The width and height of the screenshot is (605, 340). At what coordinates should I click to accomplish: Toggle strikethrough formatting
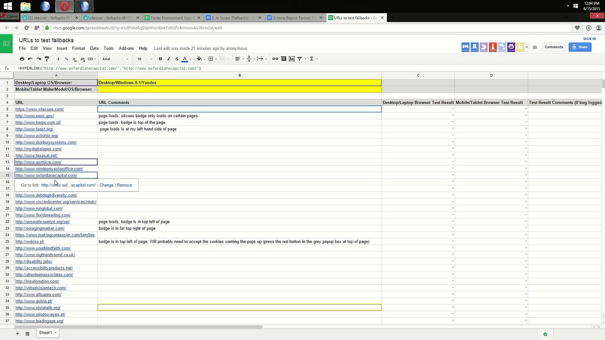click(x=177, y=59)
